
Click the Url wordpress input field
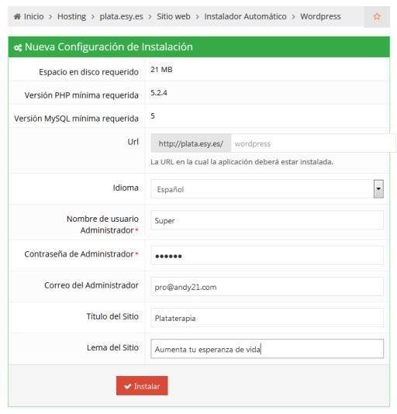313,143
